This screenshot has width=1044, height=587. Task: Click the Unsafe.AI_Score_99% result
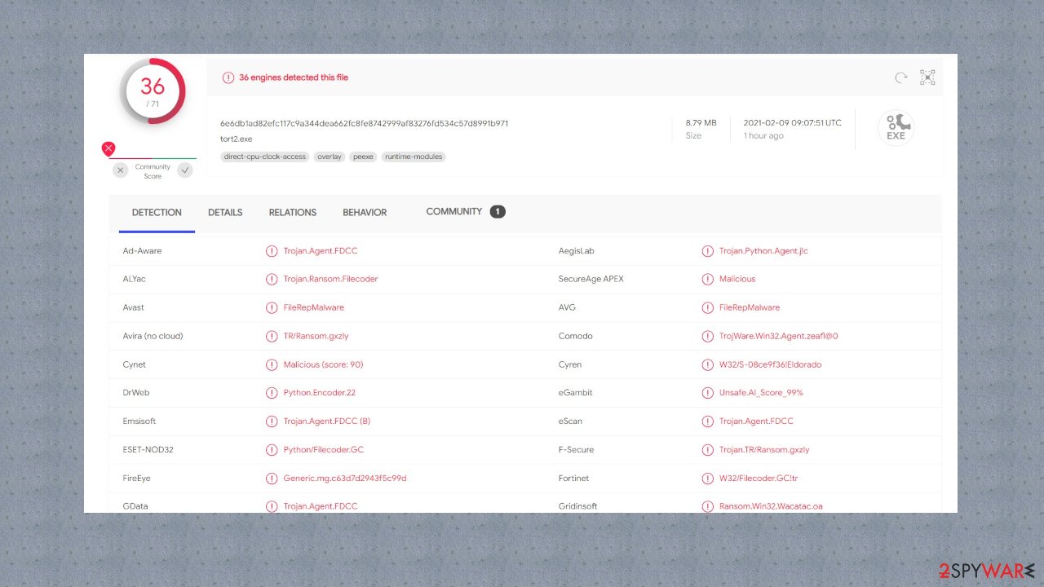(762, 393)
